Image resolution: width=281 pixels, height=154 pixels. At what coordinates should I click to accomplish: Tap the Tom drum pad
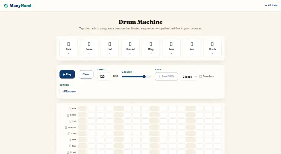pyautogui.click(x=171, y=48)
